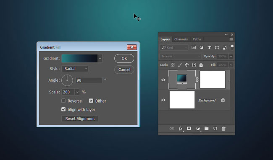The width and height of the screenshot is (273, 160).
Task: Toggle the layer filtering switch
Action: coord(232,47)
